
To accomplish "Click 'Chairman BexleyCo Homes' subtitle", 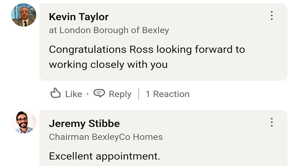I will tap(106, 137).
